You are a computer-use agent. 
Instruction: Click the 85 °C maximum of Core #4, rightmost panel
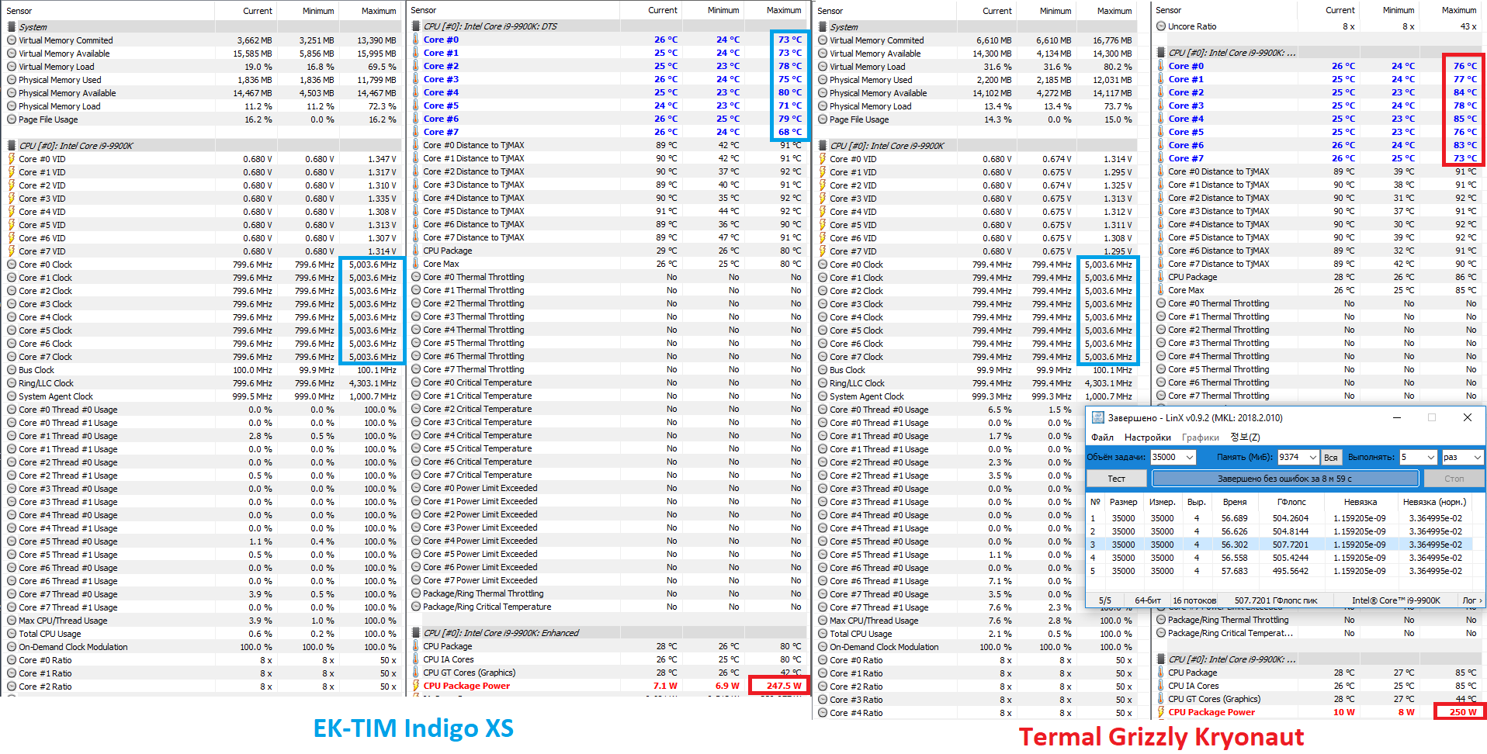tap(1464, 119)
